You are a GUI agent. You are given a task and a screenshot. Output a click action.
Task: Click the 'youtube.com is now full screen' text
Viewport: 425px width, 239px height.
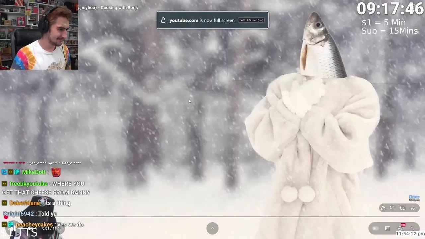click(x=202, y=20)
